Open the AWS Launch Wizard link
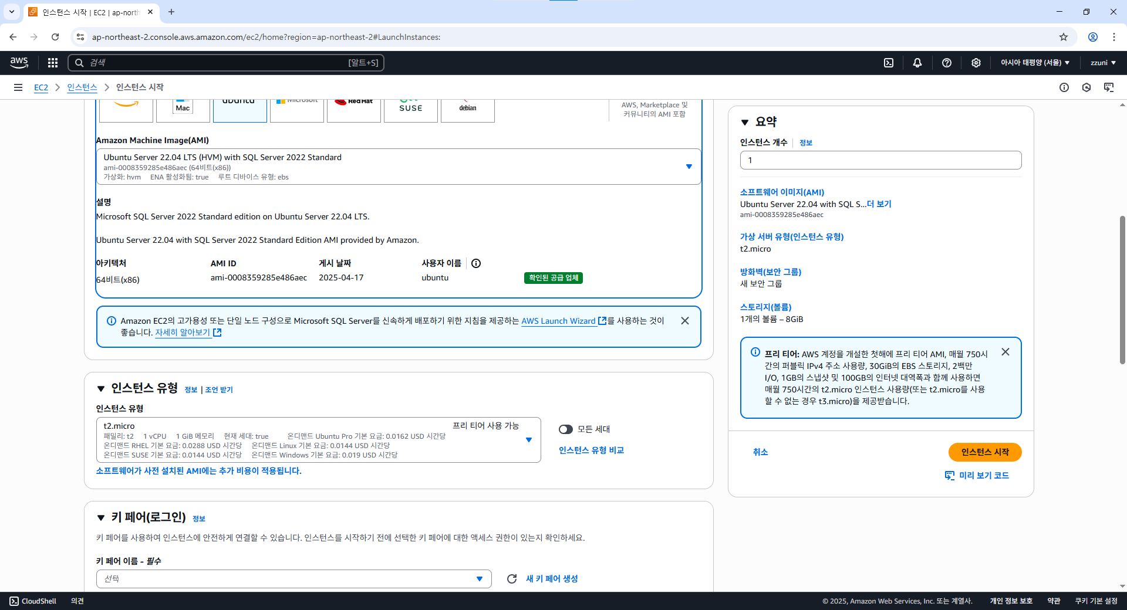The image size is (1127, 610). (x=563, y=321)
